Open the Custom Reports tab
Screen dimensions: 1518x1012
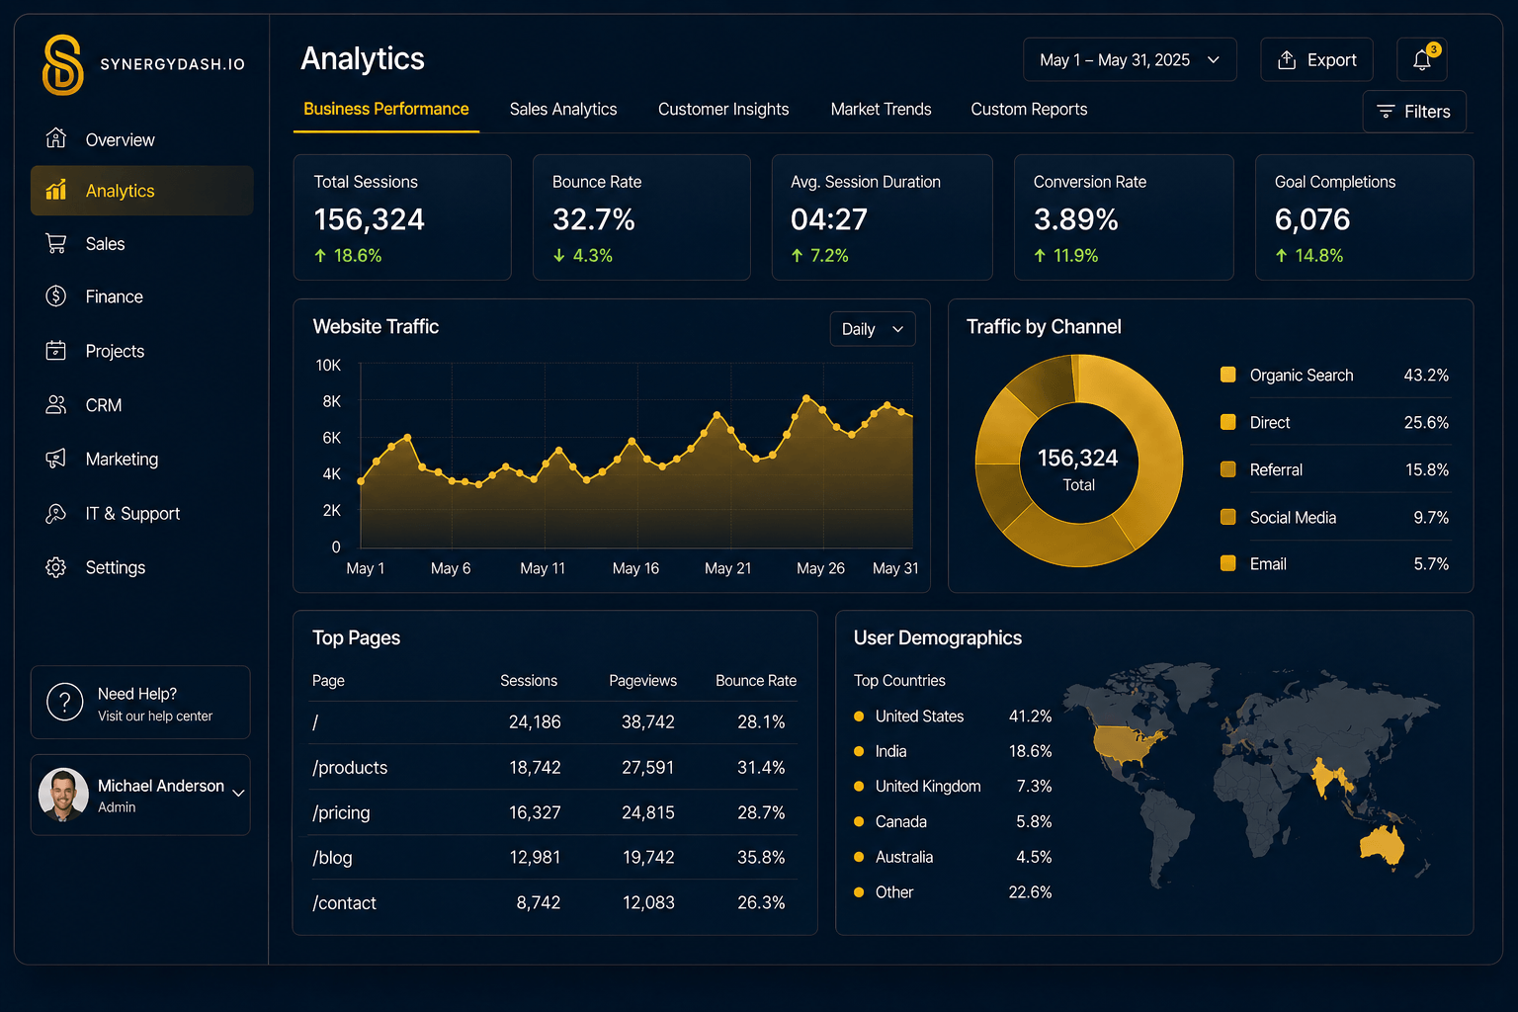(1029, 109)
